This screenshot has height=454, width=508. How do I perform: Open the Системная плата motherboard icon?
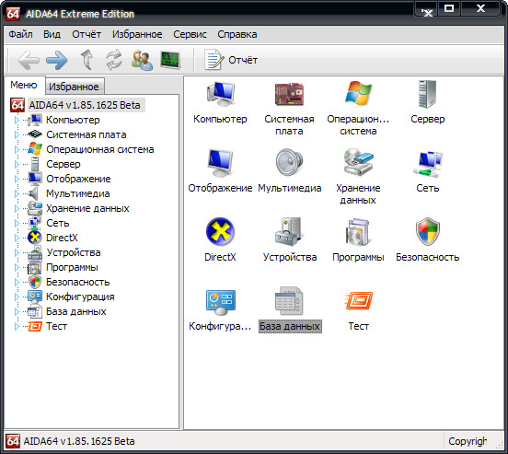289,94
